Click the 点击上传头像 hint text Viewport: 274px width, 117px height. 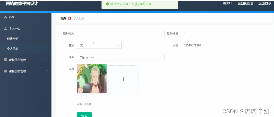pos(84,104)
